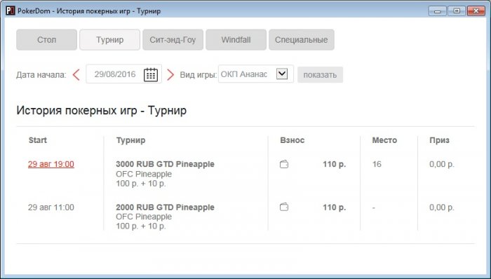The height and width of the screenshot is (279, 491).
Task: Open the calendar date picker icon
Action: pyautogui.click(x=151, y=74)
